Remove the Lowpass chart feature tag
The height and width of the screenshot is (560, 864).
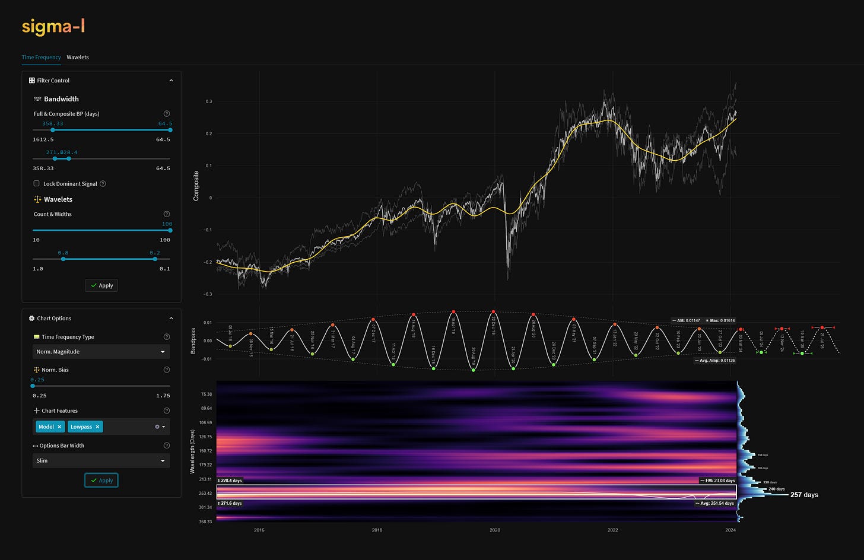(97, 427)
